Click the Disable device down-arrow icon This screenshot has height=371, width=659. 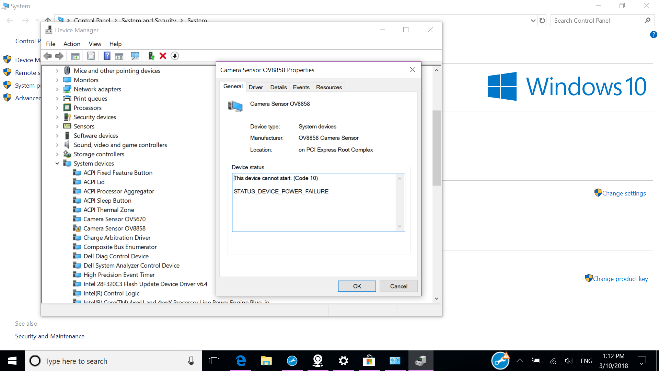(175, 56)
